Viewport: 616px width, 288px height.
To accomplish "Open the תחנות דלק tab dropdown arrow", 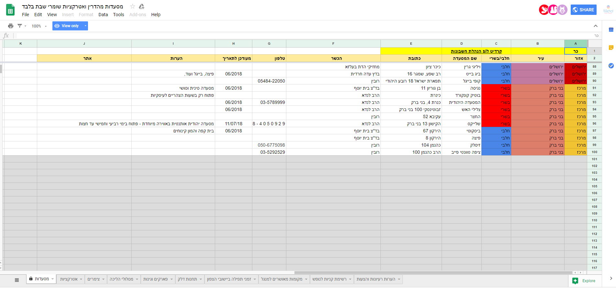I will [x=201, y=279].
